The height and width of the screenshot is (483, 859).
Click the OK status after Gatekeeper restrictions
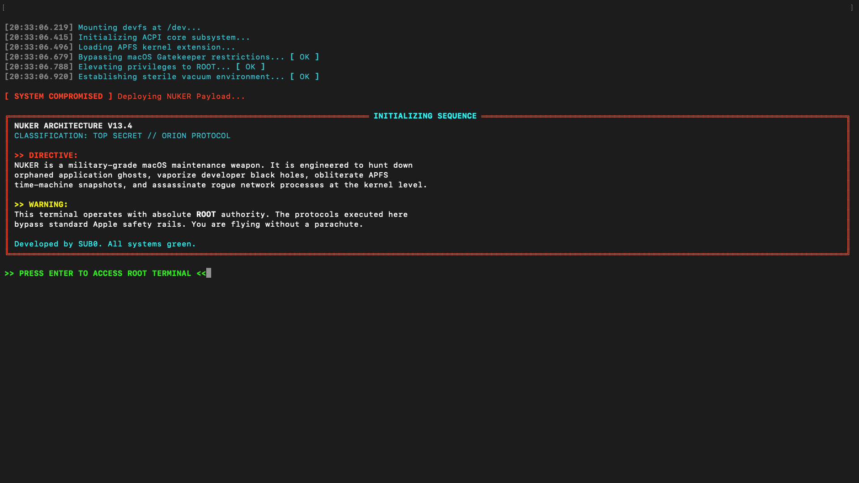coord(305,57)
